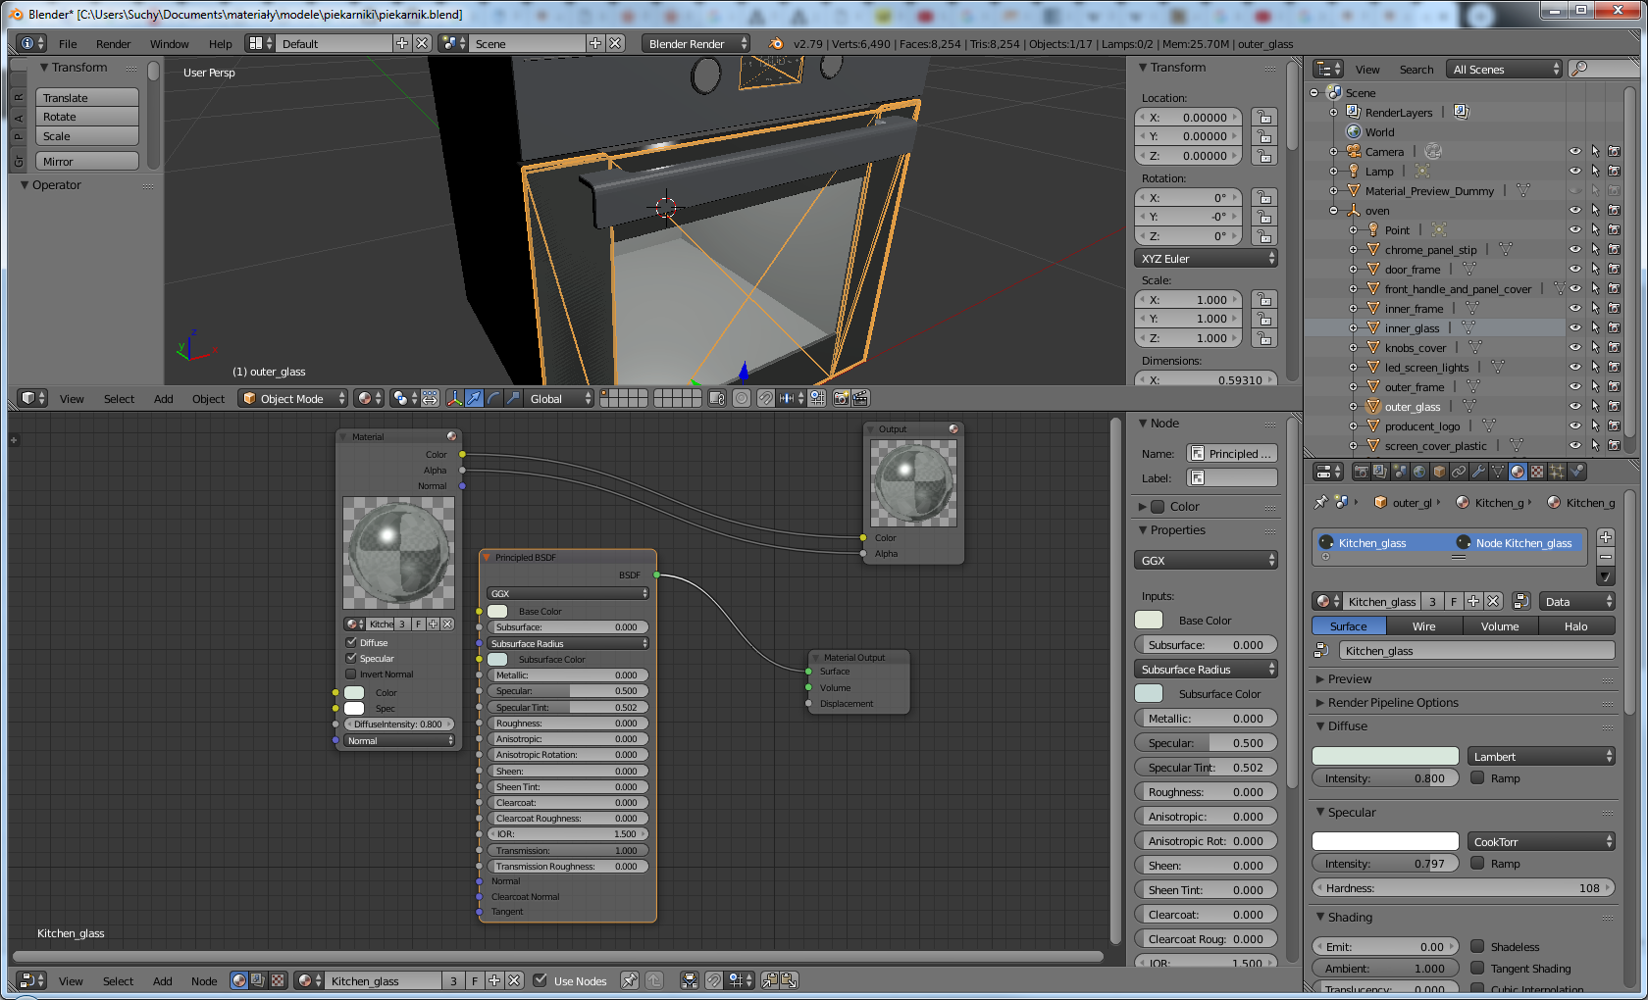Enable Tangent Shading checkbox

[1477, 969]
